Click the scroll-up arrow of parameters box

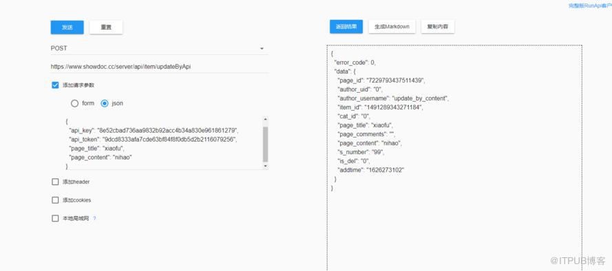[266, 119]
